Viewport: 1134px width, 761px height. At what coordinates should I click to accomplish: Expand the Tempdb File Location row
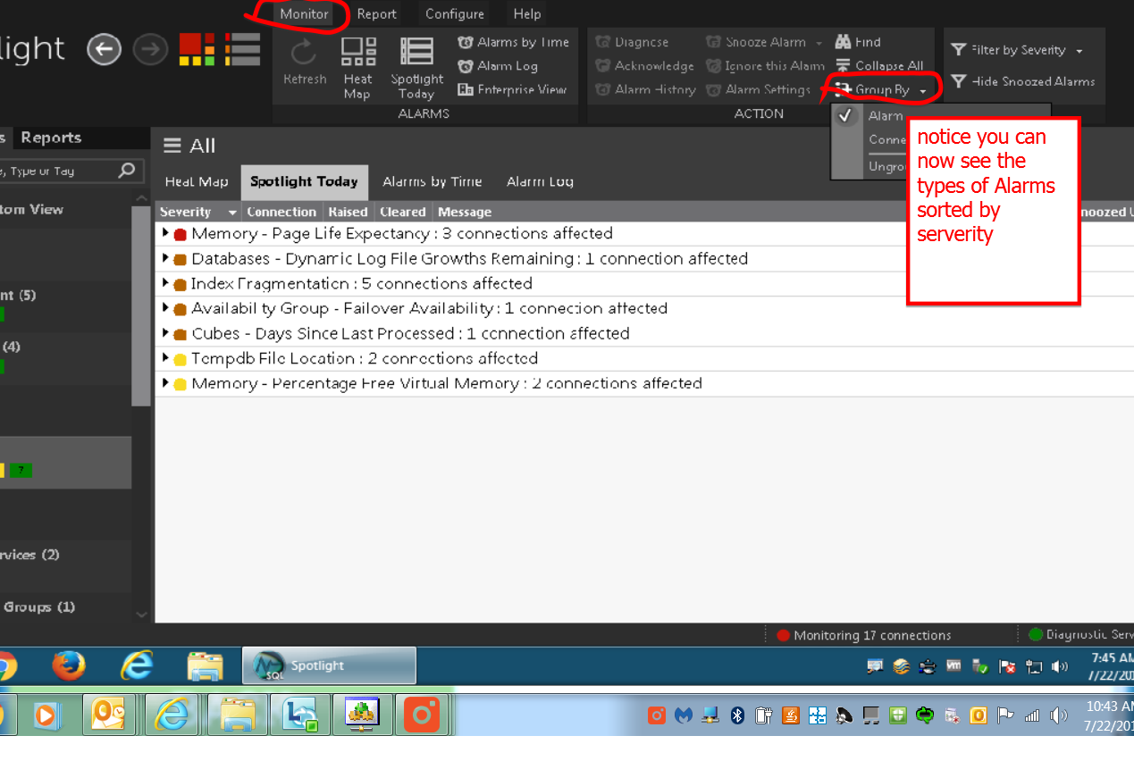pos(165,358)
